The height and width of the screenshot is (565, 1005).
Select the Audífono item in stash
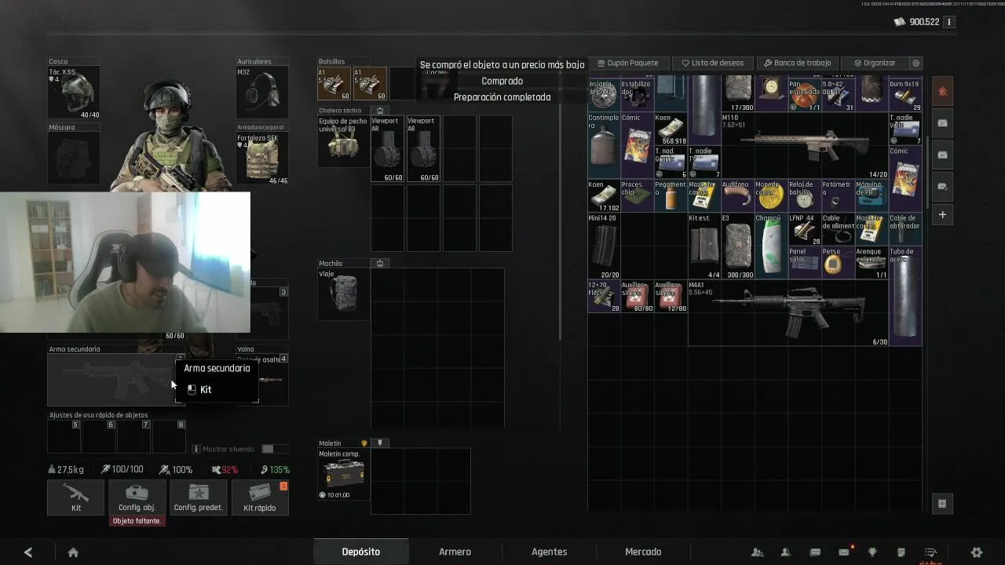[737, 195]
